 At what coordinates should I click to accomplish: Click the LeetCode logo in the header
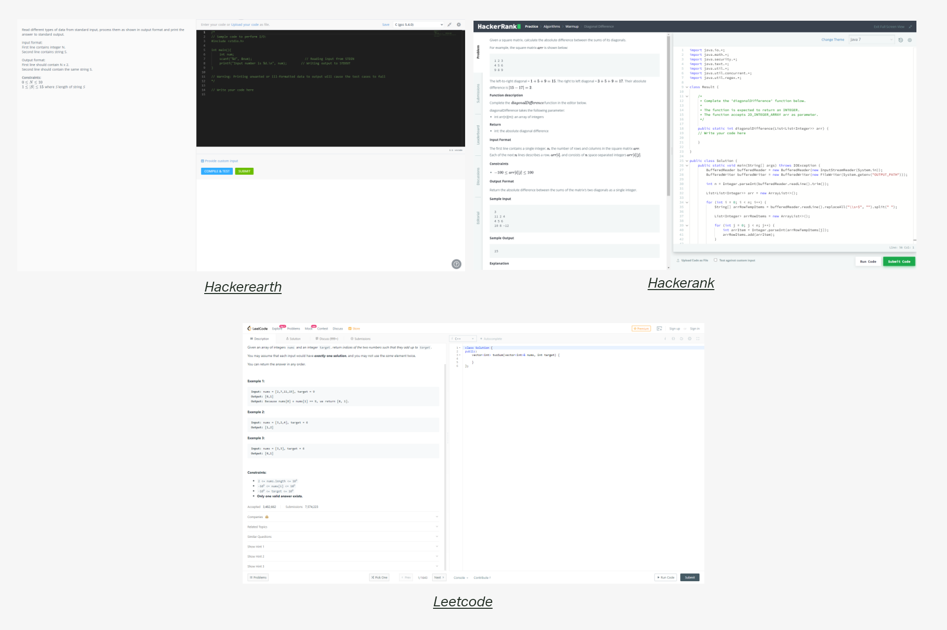pyautogui.click(x=256, y=329)
